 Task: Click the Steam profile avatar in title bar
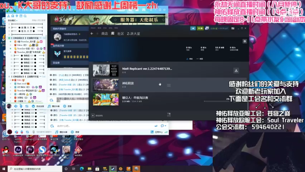pos(207,28)
